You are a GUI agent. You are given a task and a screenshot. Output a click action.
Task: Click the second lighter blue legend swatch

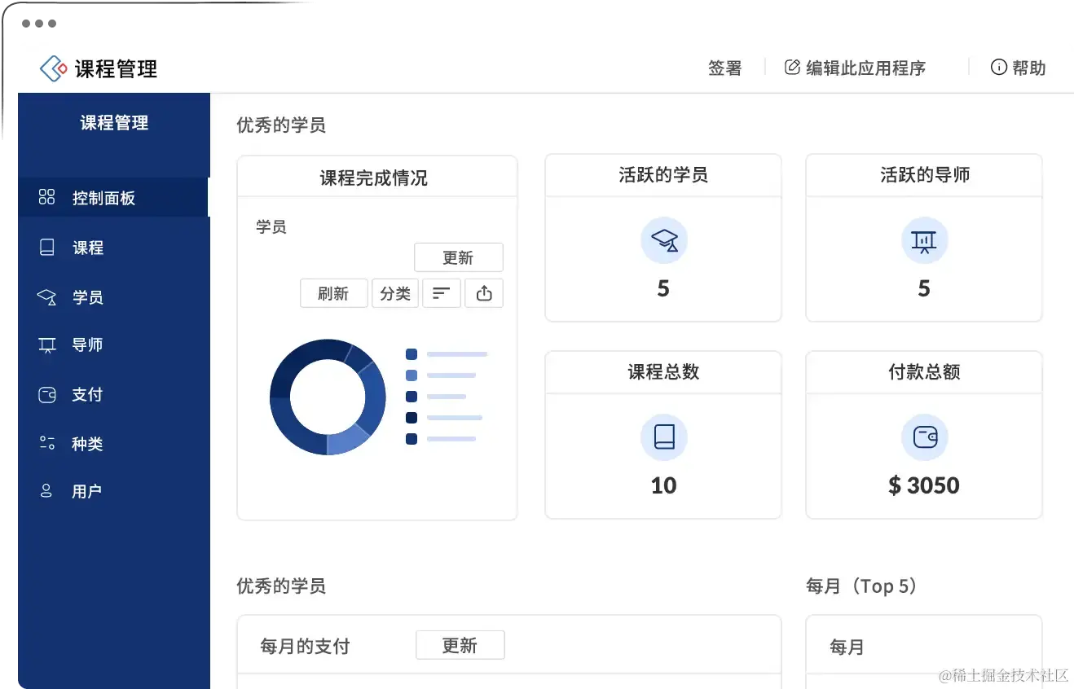(x=412, y=375)
